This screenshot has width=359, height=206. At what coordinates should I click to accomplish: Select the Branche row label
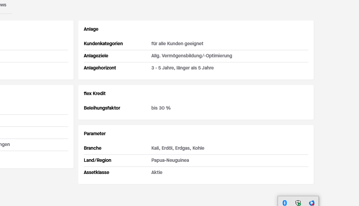pyautogui.click(x=93, y=148)
